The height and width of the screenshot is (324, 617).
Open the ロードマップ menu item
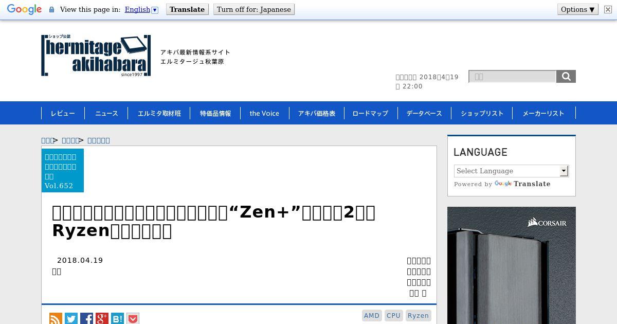point(370,113)
